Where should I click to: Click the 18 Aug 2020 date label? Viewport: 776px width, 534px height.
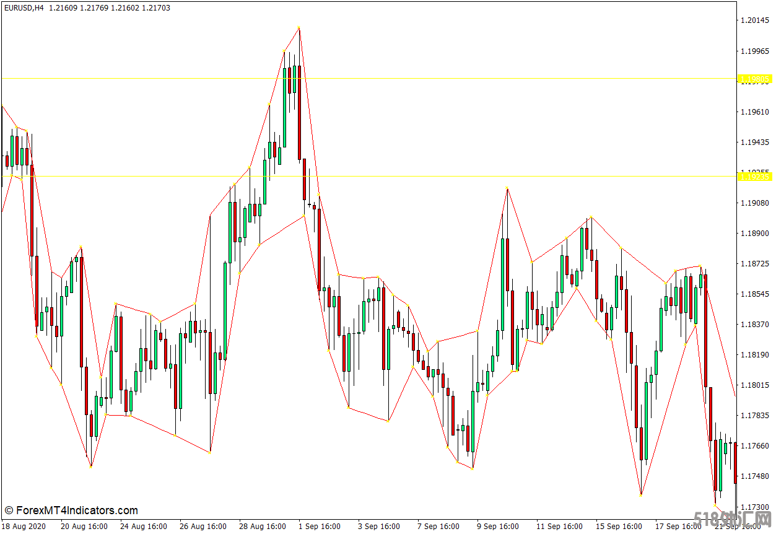pos(24,527)
